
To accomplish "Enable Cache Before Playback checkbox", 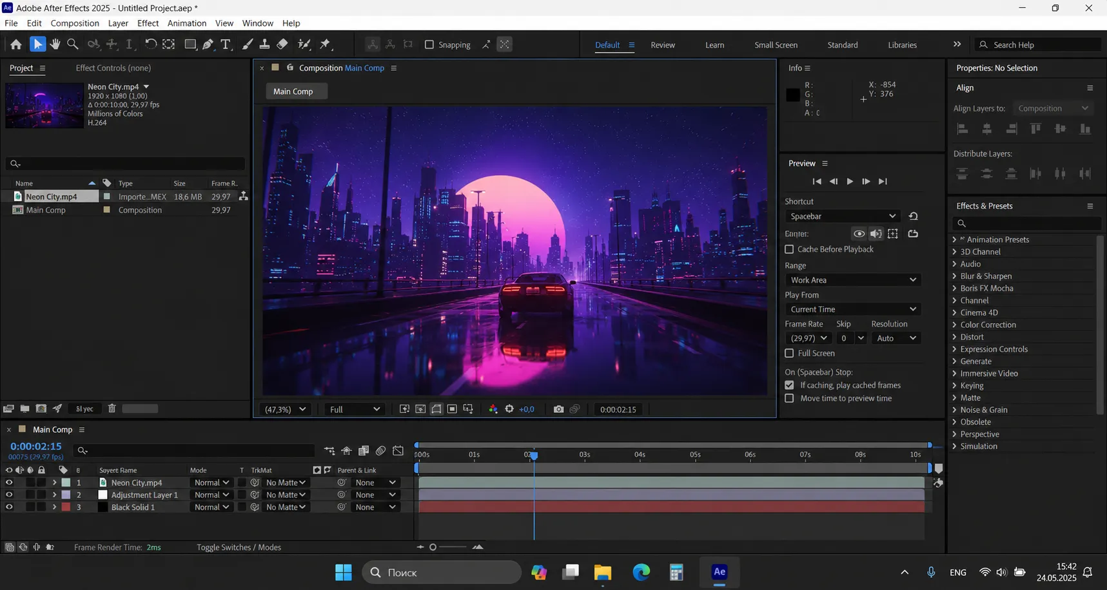I will pyautogui.click(x=789, y=249).
